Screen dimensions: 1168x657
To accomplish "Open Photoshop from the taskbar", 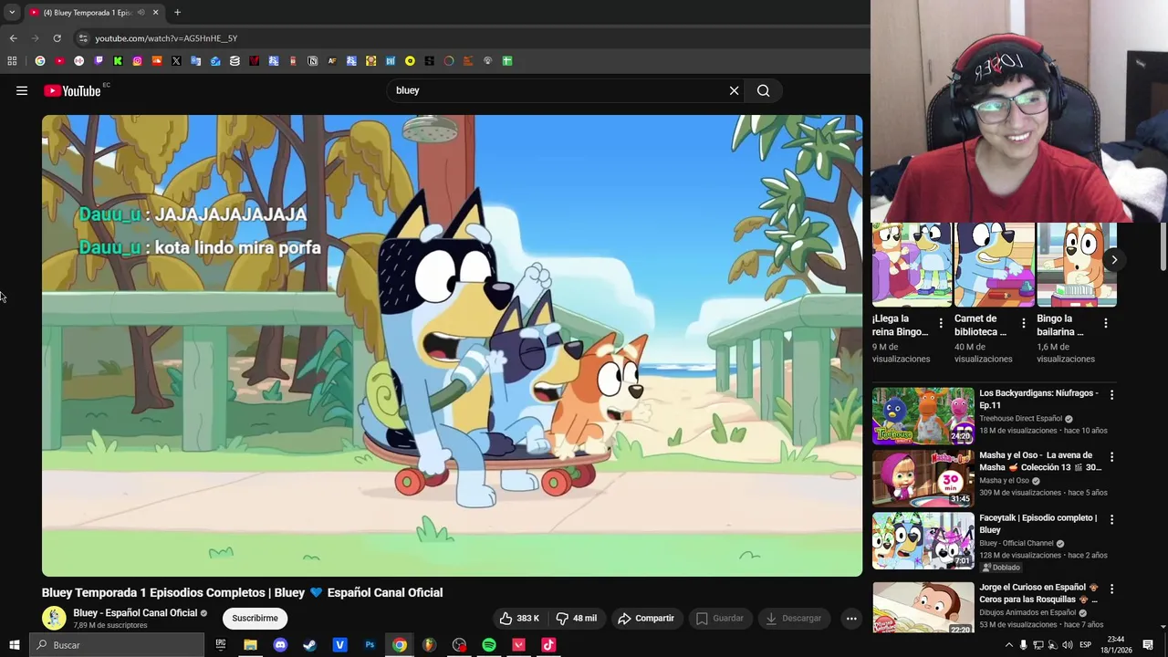I will tap(370, 645).
